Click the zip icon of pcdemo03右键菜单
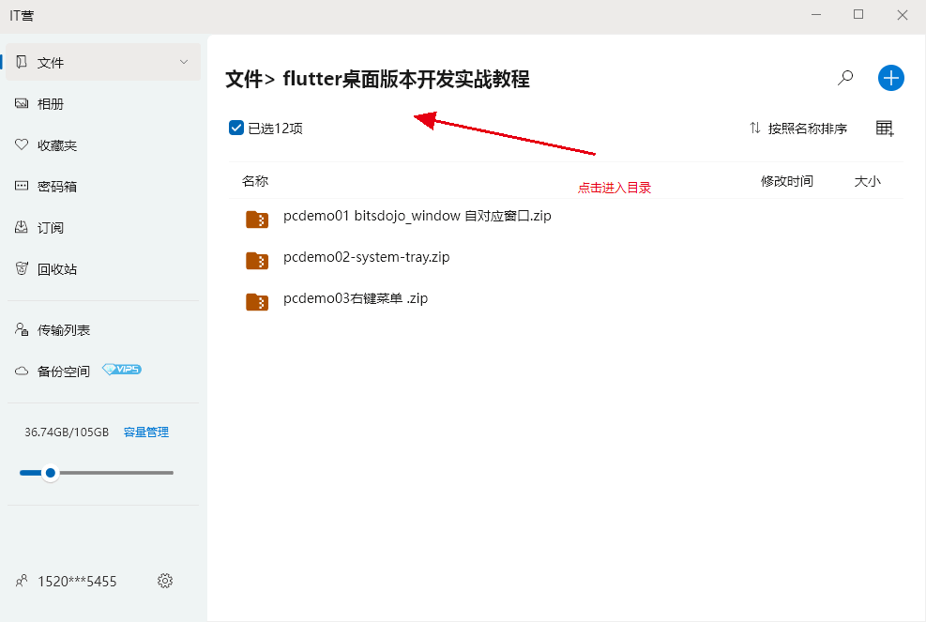926x622 pixels. [257, 302]
